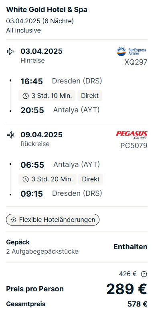Click the 578 € Gesamtpreis amount
This screenshot has width=152, height=313.
click(x=137, y=304)
